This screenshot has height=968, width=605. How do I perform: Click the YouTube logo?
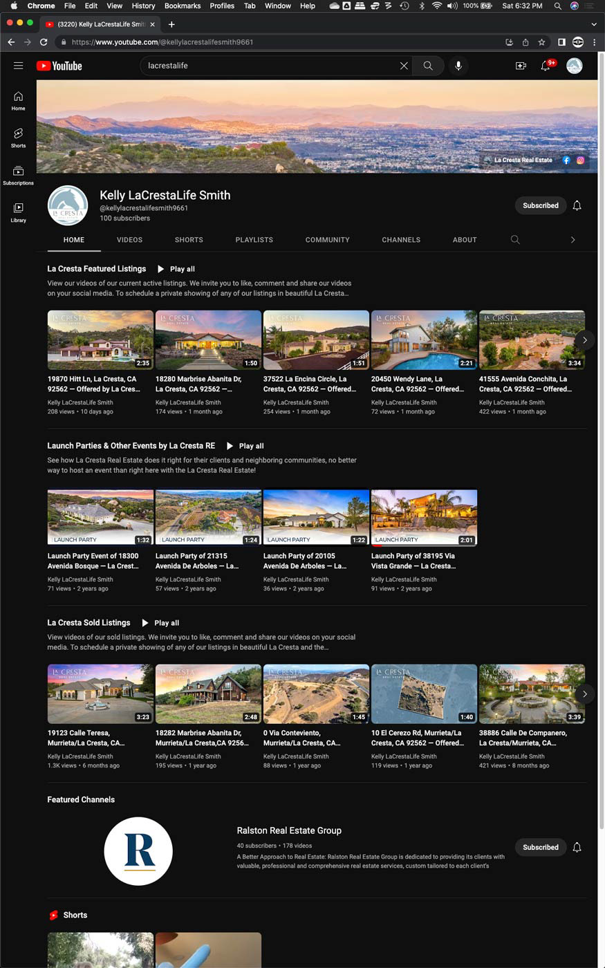pyautogui.click(x=59, y=66)
